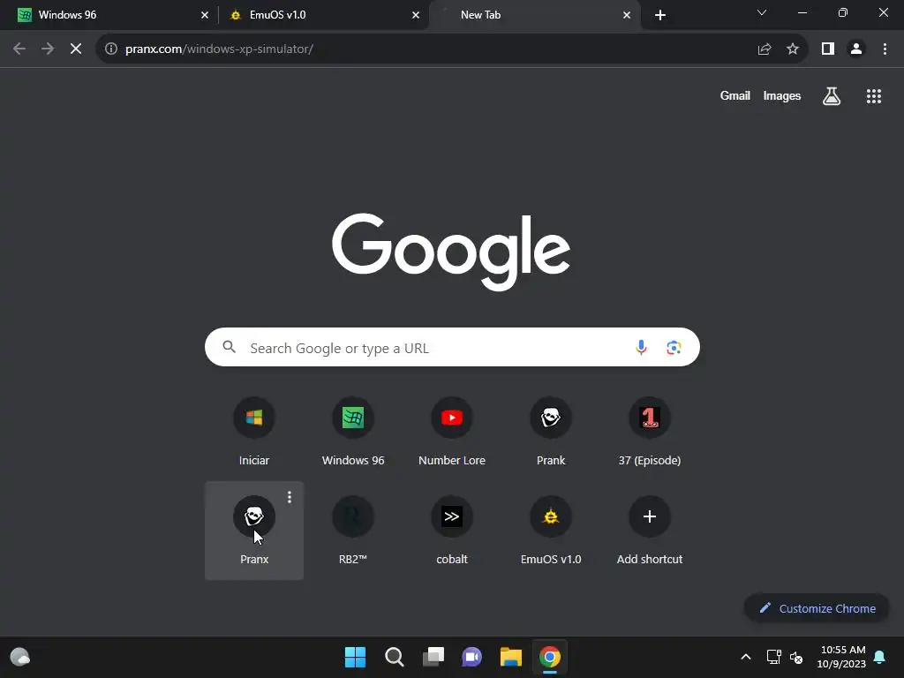904x678 pixels.
Task: Click Customize Chrome button
Action: click(x=817, y=608)
